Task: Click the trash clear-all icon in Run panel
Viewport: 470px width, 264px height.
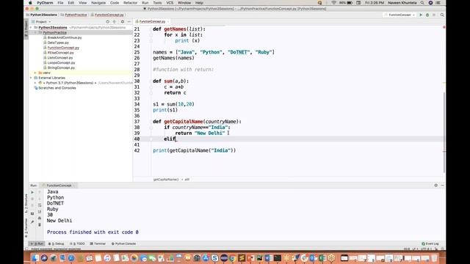Action: [x=40, y=224]
